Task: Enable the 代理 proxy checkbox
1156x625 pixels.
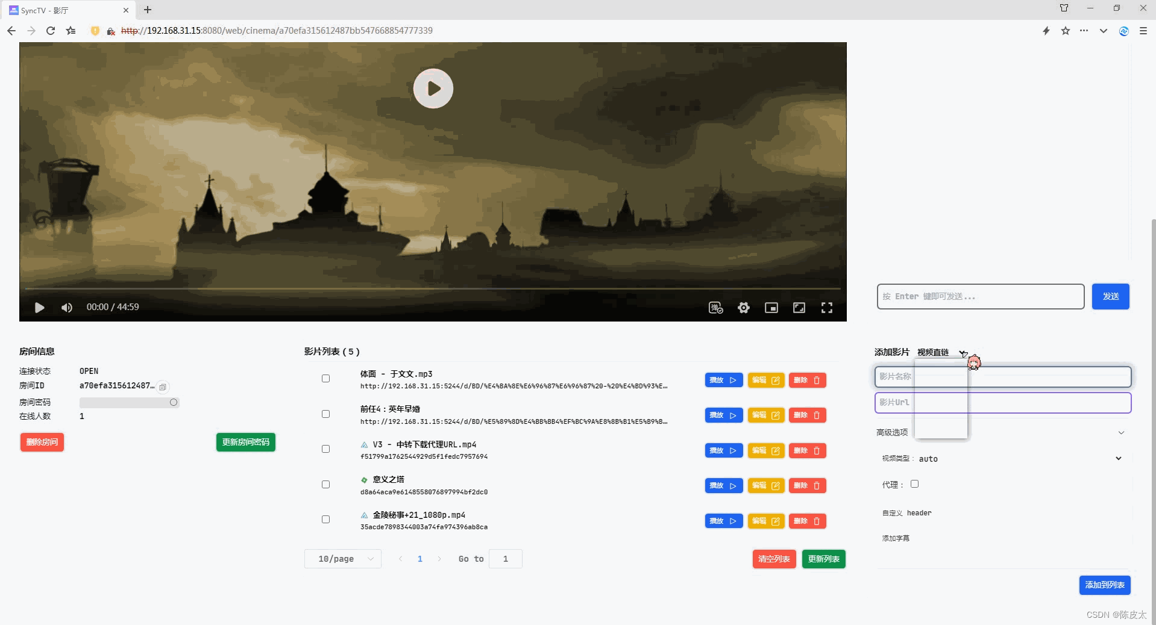Action: tap(914, 484)
